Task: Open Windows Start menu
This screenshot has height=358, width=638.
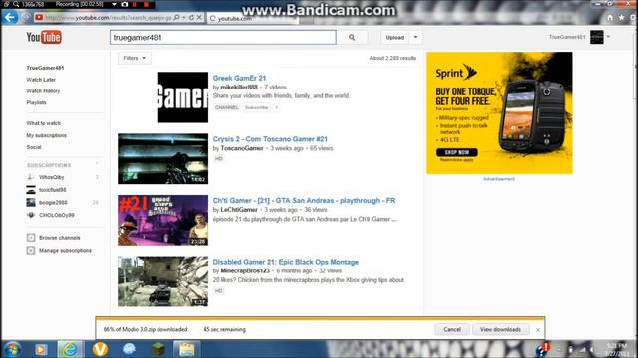Action: (12, 349)
